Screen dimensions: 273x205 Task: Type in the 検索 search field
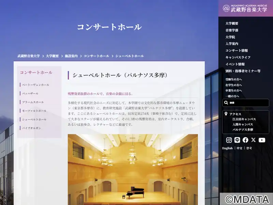click(x=247, y=103)
